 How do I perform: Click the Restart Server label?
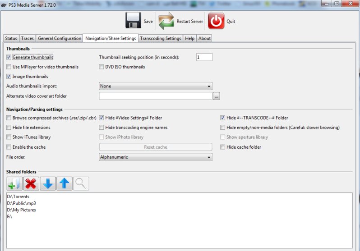pyautogui.click(x=189, y=21)
